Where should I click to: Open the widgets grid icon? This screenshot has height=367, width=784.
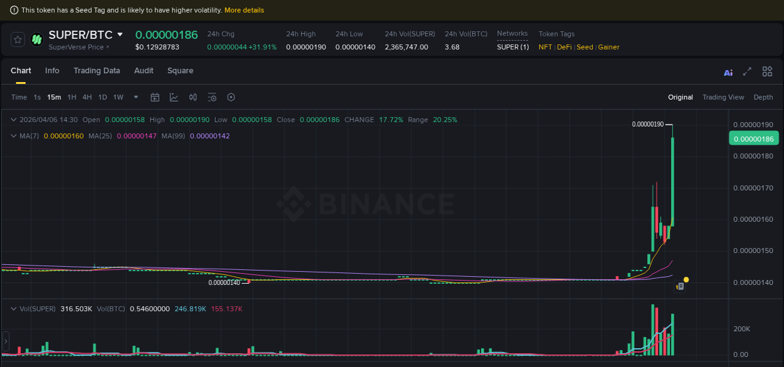tap(767, 71)
